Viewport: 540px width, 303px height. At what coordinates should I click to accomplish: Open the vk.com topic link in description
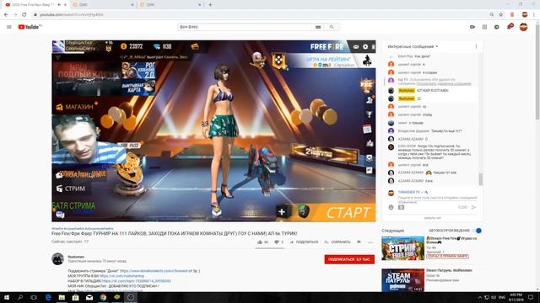pyautogui.click(x=137, y=281)
